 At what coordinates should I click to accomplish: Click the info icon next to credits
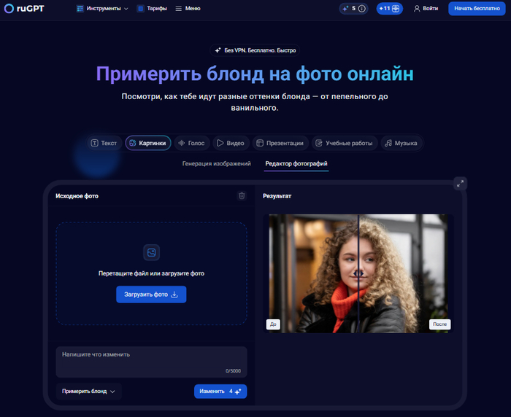361,9
